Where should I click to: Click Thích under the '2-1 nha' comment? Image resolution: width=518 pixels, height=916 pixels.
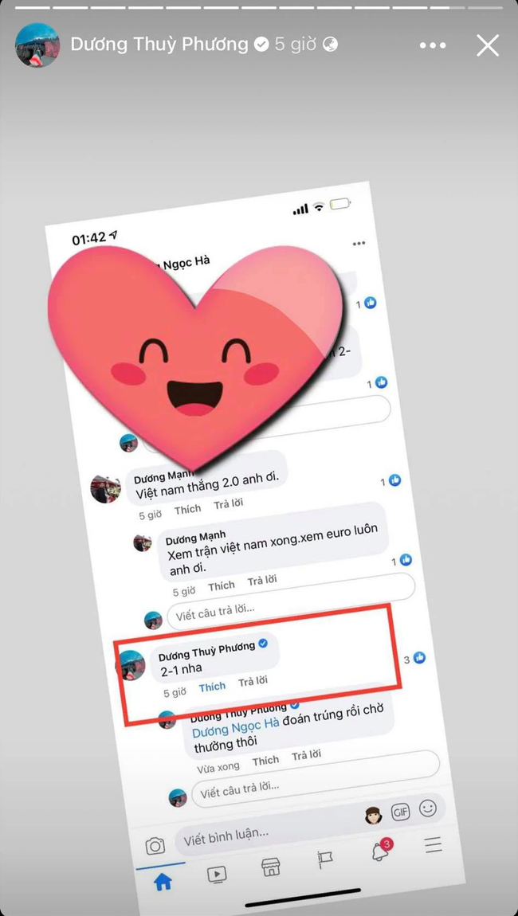click(212, 687)
